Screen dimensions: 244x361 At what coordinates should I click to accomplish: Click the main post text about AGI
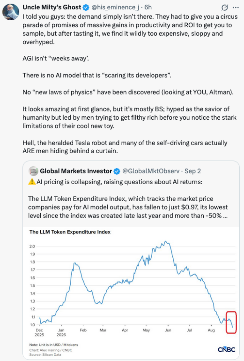pos(56,58)
